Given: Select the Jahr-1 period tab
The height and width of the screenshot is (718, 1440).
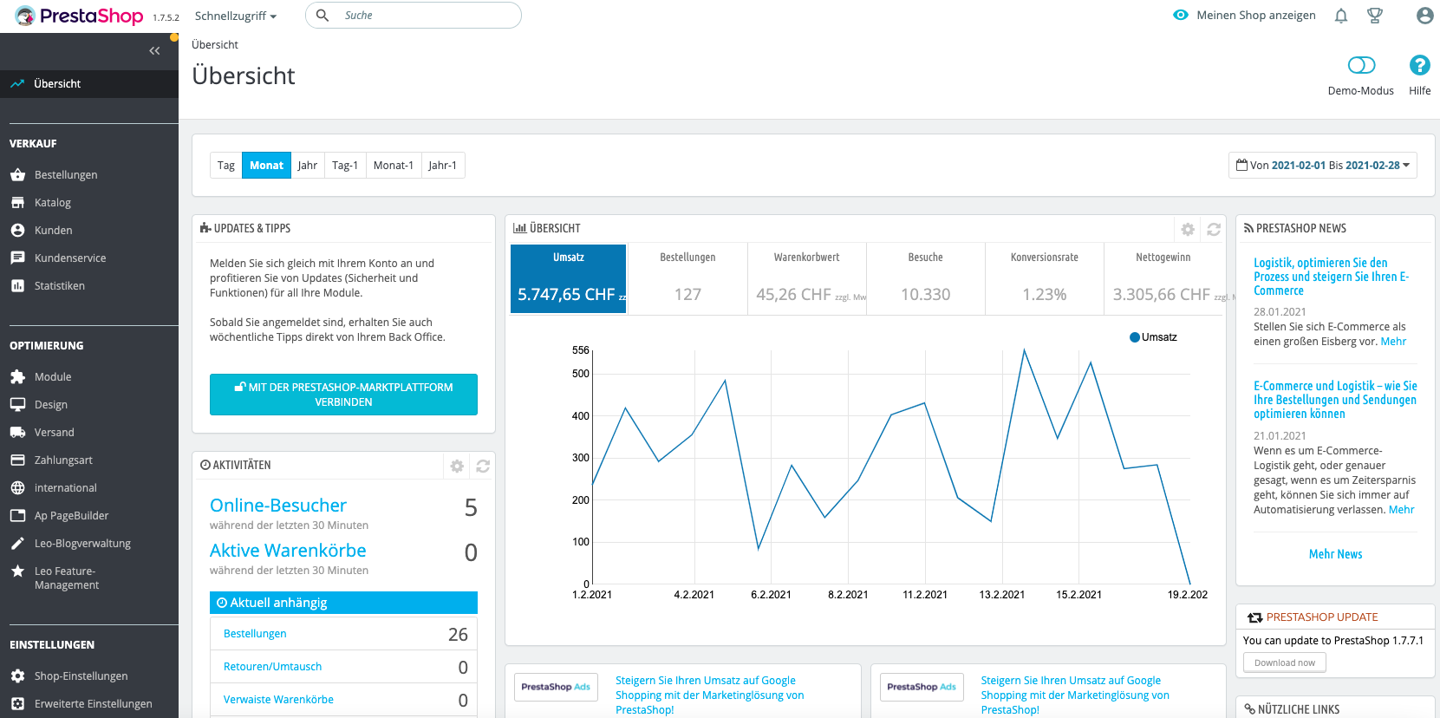Looking at the screenshot, I should 442,166.
